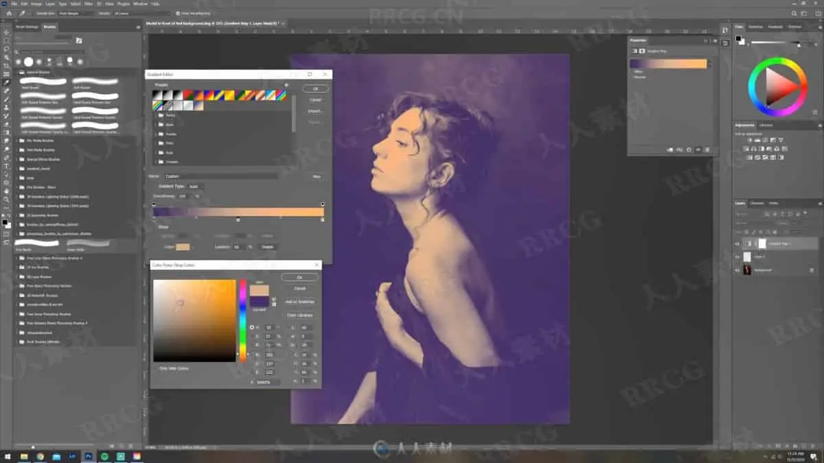Switch to the Brush Settings tab
The width and height of the screenshot is (824, 463).
point(27,26)
